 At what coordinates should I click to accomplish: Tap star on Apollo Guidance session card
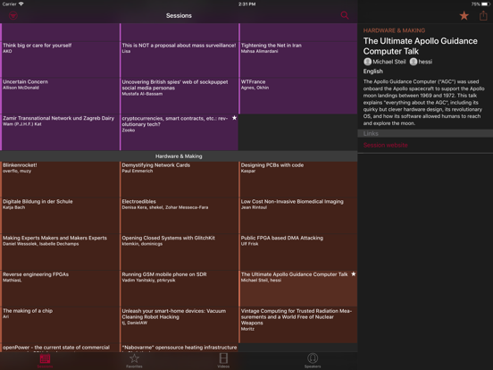[x=354, y=274]
